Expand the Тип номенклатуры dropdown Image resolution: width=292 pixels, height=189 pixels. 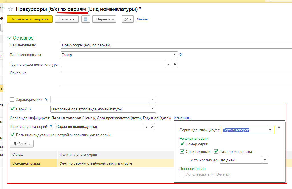[174, 55]
